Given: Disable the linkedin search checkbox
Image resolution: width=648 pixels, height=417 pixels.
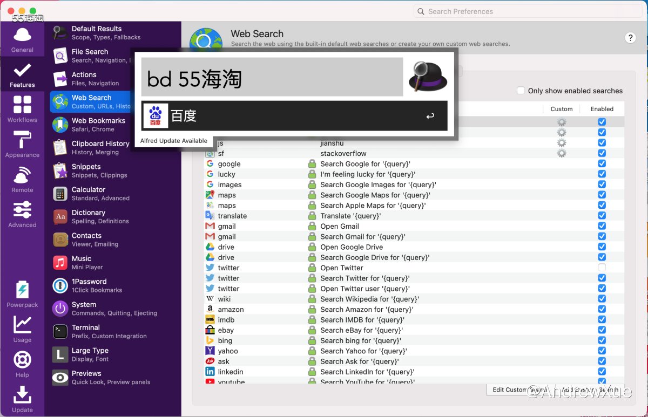Looking at the screenshot, I should tap(602, 372).
